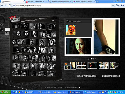Select the fourth layout thumbnail with white shirt
This screenshot has height=94, width=125.
coord(103,65)
